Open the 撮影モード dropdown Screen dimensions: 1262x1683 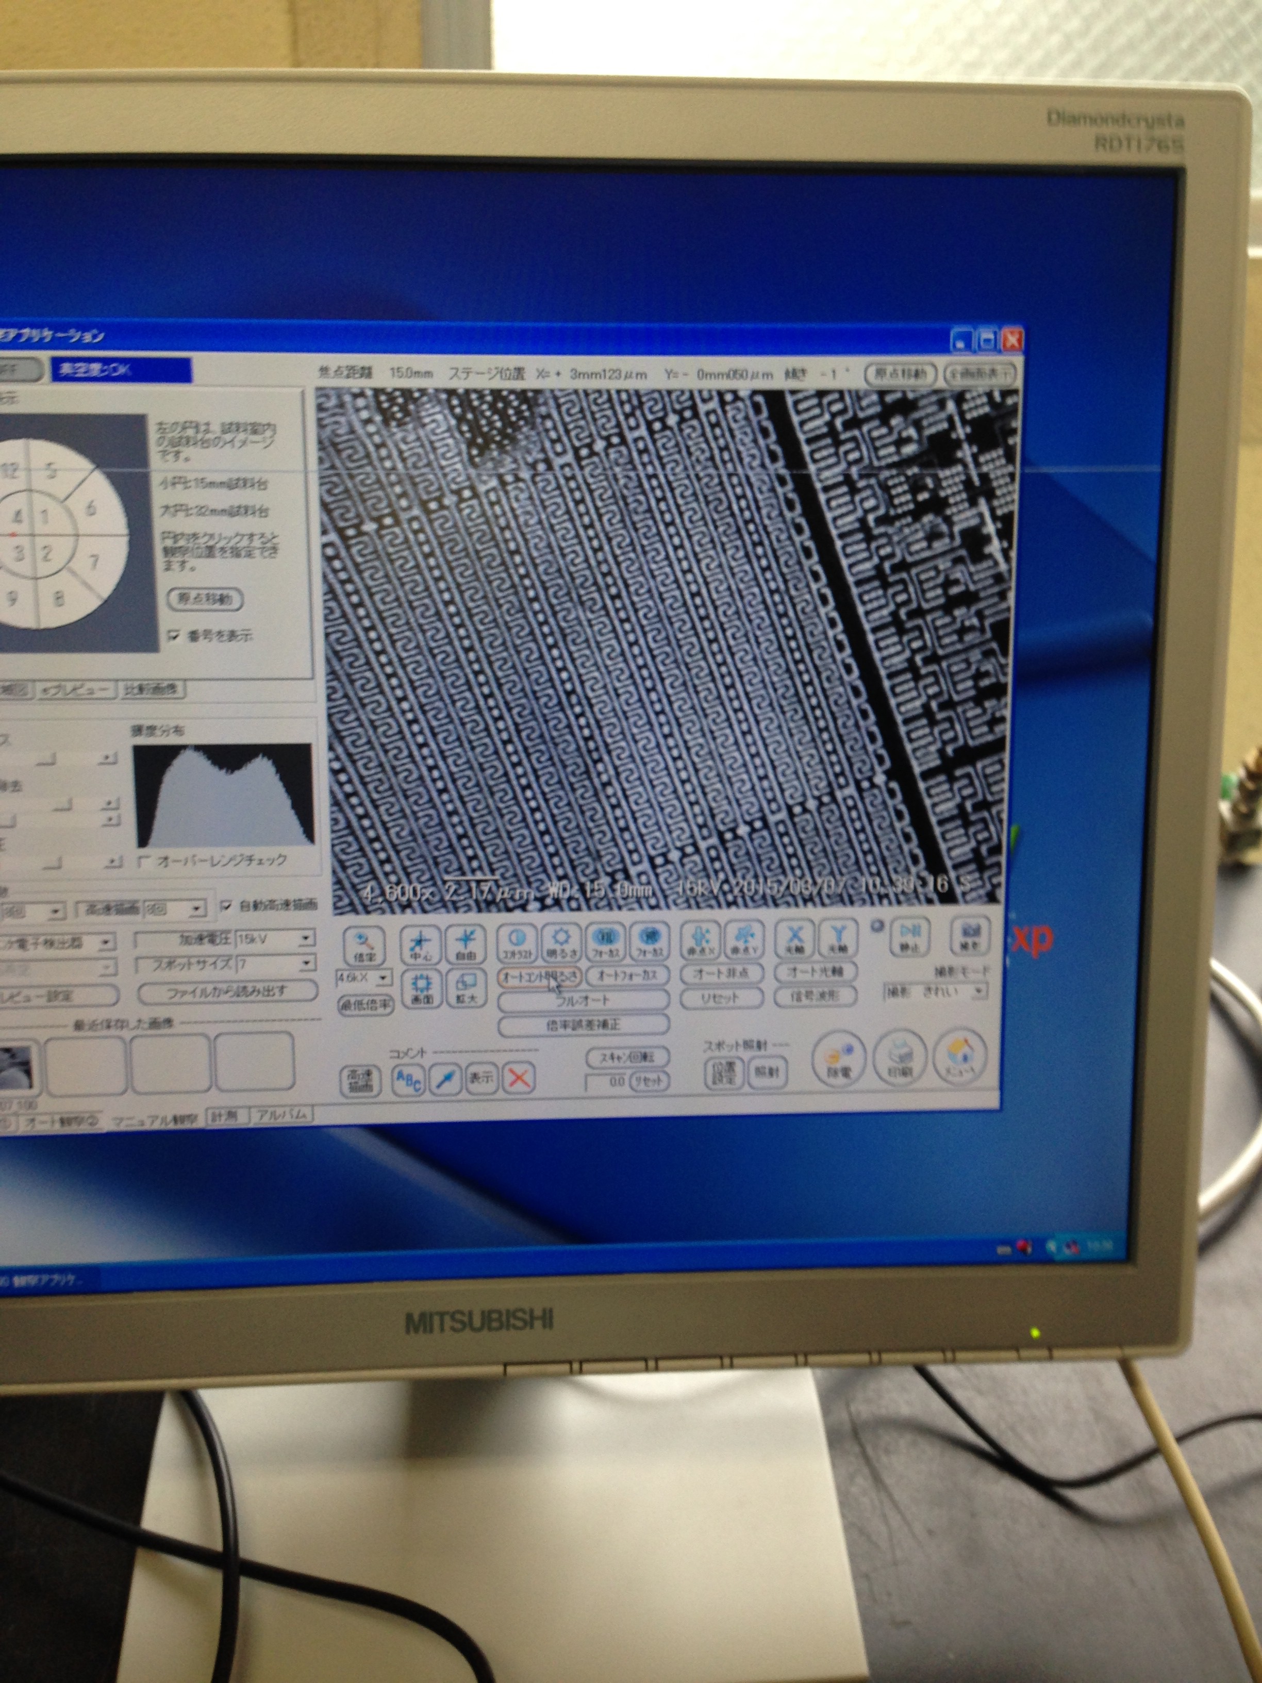coord(978,992)
